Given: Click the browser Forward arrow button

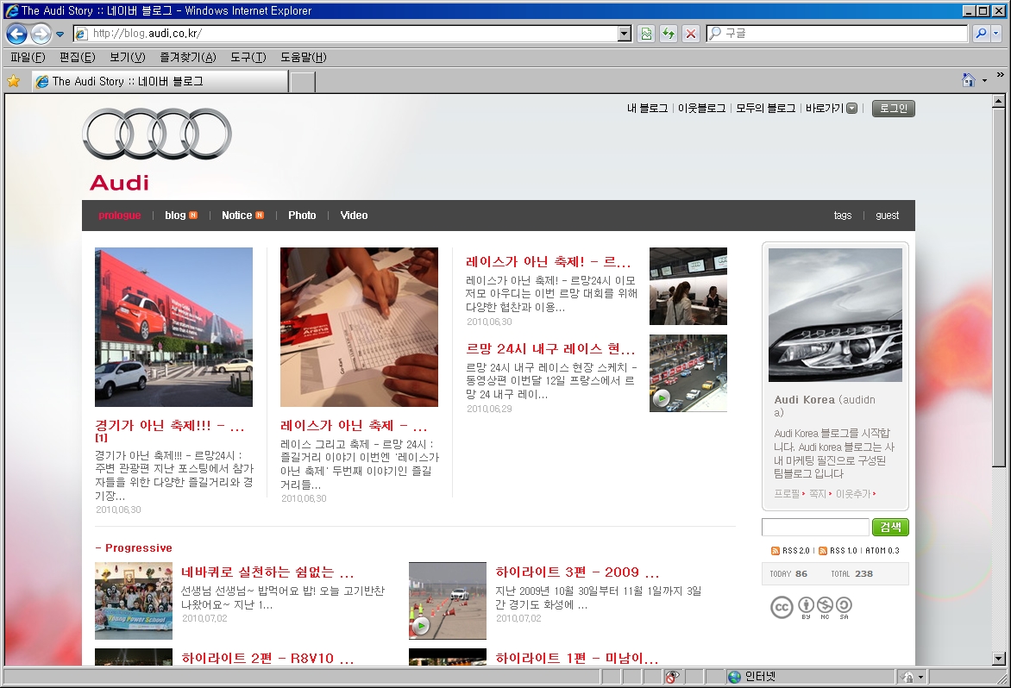Looking at the screenshot, I should [x=41, y=34].
